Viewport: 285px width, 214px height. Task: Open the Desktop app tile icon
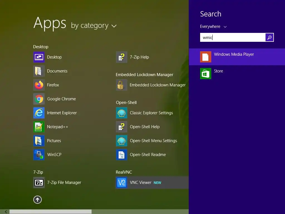point(39,57)
